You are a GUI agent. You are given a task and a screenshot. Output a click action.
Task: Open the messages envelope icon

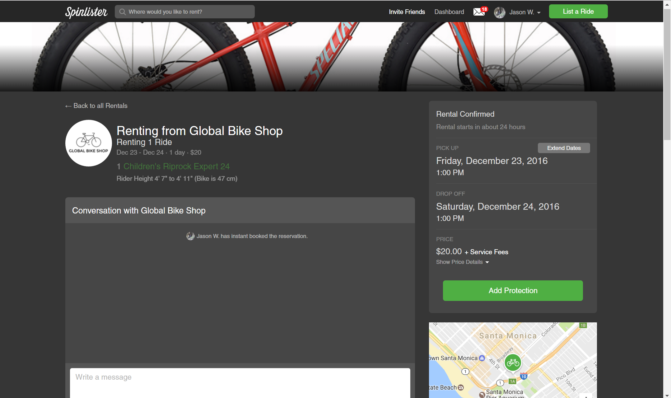pos(479,12)
